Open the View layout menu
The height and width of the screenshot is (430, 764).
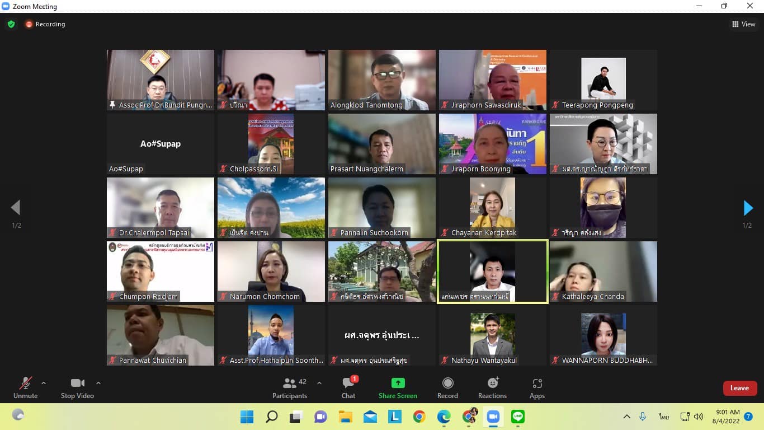click(x=743, y=24)
